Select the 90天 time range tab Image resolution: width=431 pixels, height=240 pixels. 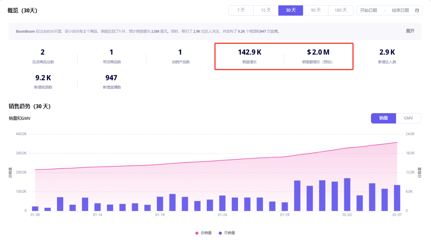pyautogui.click(x=316, y=10)
